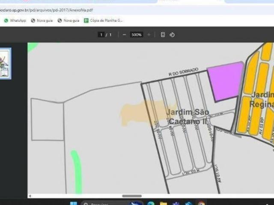Image resolution: width=274 pixels, height=205 pixels.
Task: Rotate the PDF counterclockwise
Action: [172, 35]
